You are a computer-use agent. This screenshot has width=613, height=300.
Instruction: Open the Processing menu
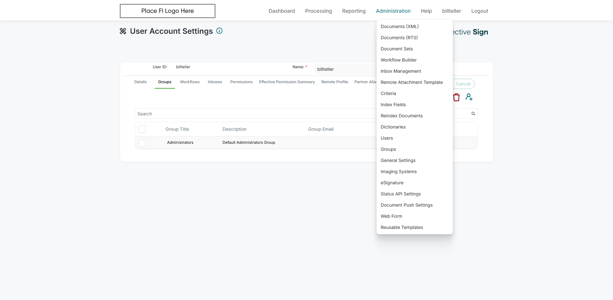click(x=318, y=11)
